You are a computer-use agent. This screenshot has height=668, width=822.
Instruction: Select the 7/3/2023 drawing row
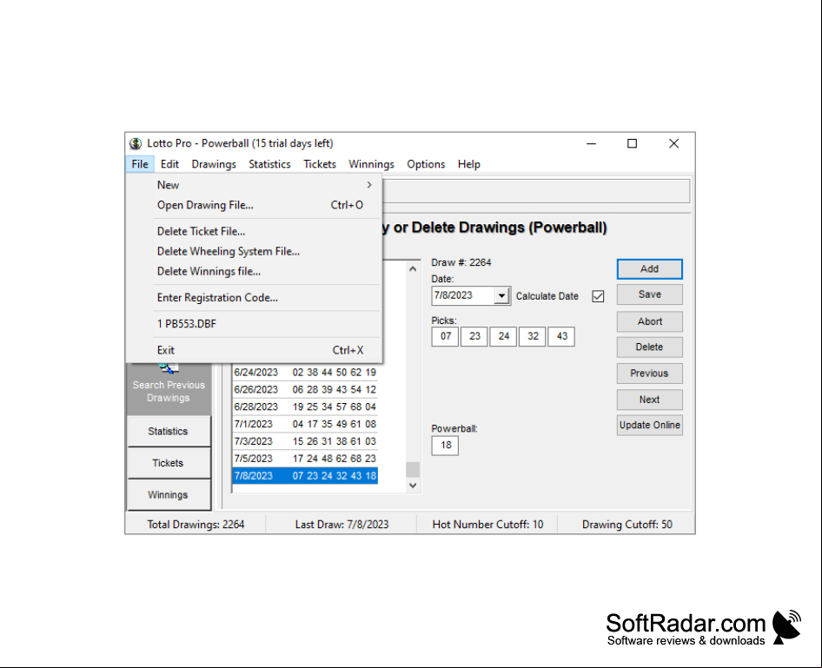(x=305, y=441)
